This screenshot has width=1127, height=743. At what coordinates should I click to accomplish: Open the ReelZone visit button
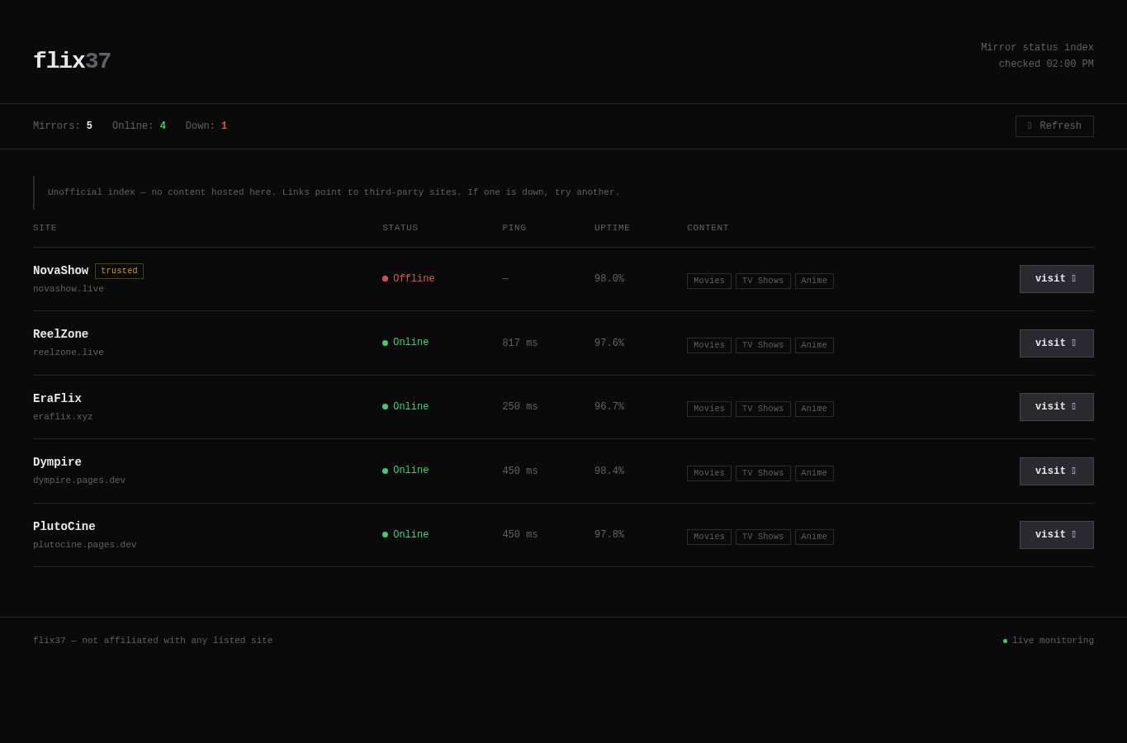[x=1056, y=343]
